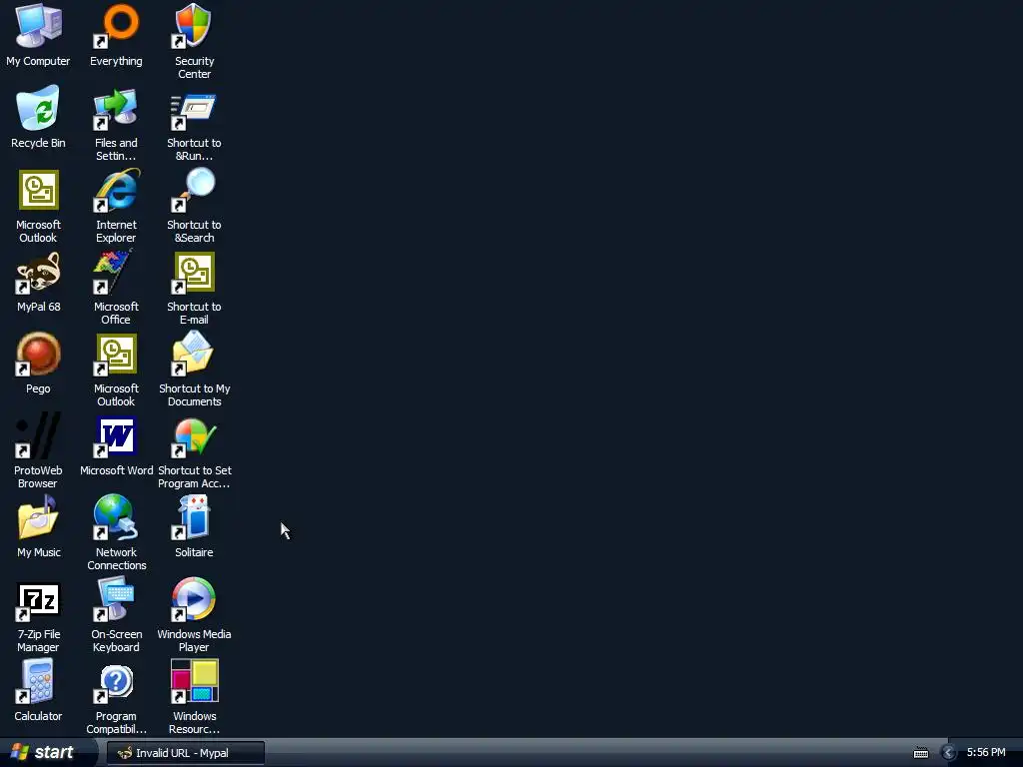This screenshot has width=1023, height=767.
Task: Select the Files and Settings transfer icon
Action: [x=116, y=108]
